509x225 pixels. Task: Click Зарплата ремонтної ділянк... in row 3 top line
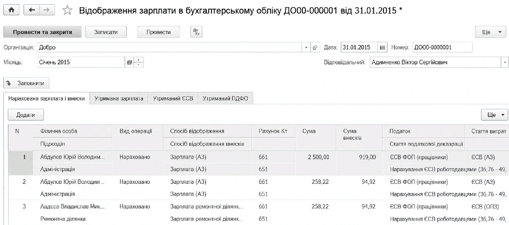[207, 206]
